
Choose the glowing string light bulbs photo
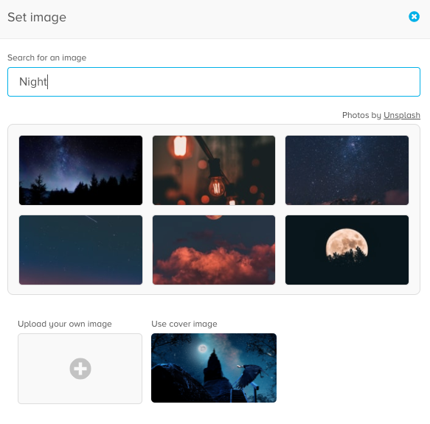(x=214, y=170)
